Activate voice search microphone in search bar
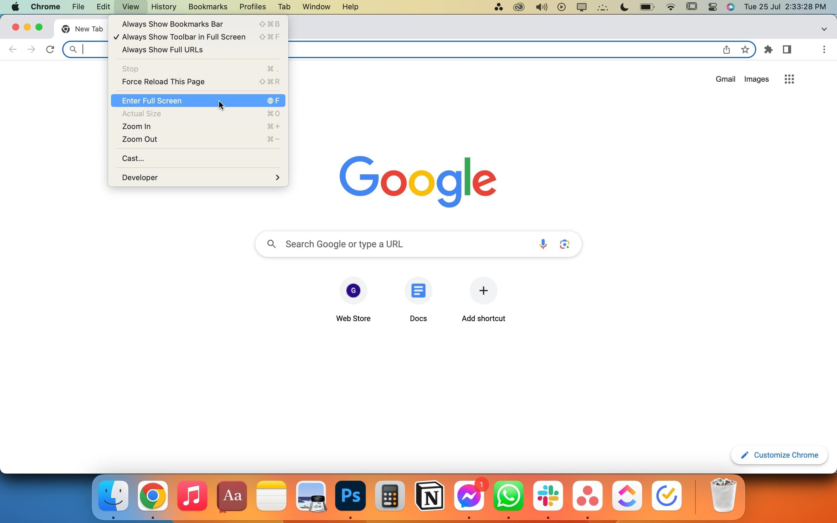This screenshot has height=523, width=837. click(543, 244)
